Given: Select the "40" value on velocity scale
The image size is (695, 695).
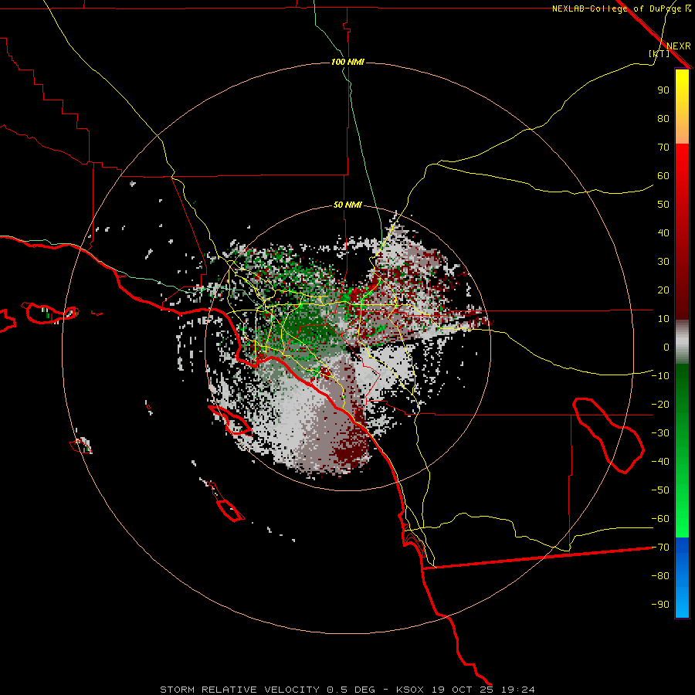Looking at the screenshot, I should click(663, 232).
